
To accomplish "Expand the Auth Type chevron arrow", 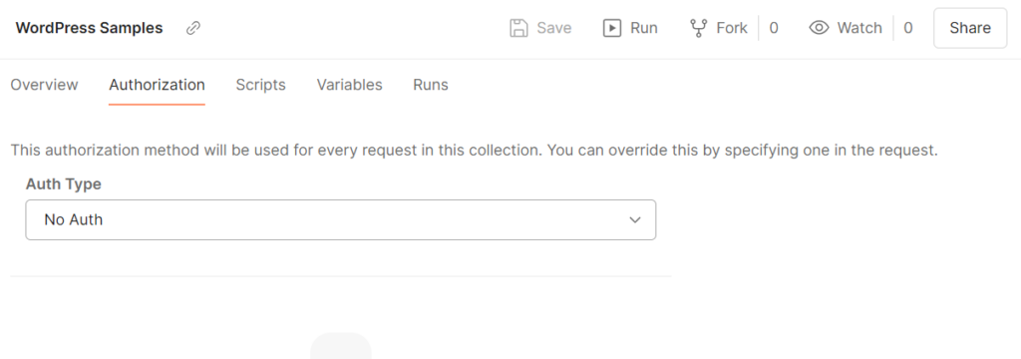I will 635,220.
